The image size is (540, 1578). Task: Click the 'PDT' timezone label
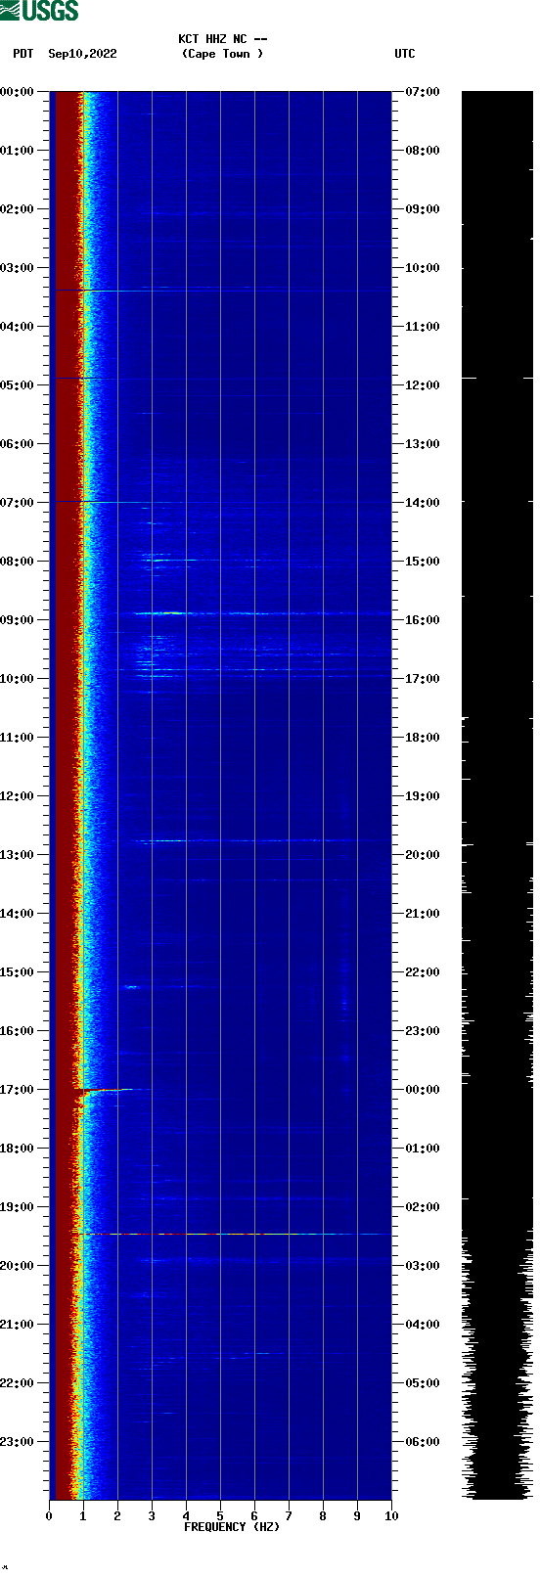tap(23, 54)
